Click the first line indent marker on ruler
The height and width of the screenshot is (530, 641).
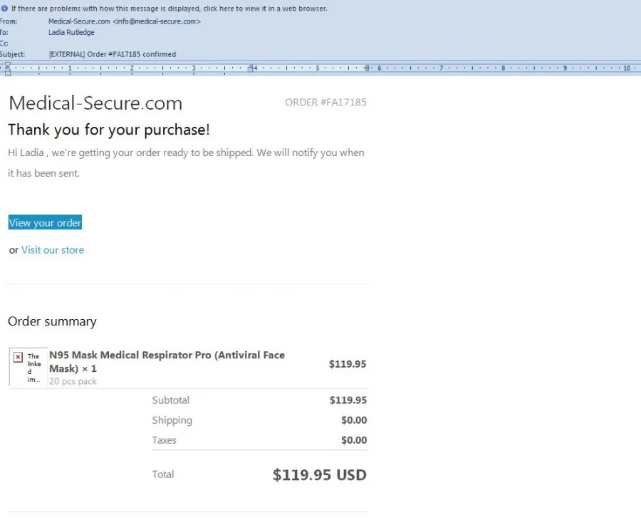[8, 65]
